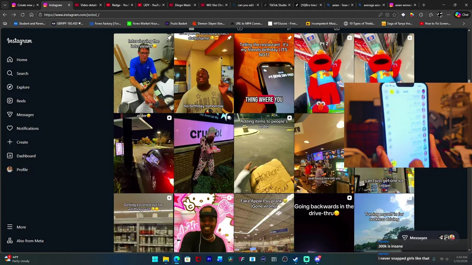
Task: Switch to the TikTok Studio tab
Action: (x=277, y=5)
